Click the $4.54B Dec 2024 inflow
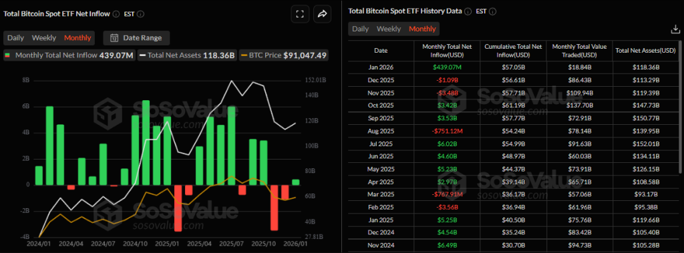This screenshot has height=253, width=684. coord(447,232)
